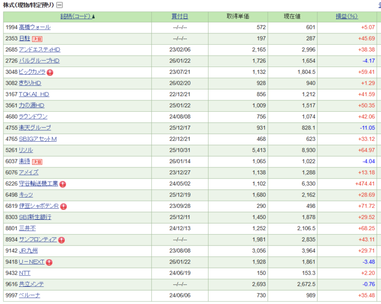Click the sort arrow beside 銘柄(コード) header
The width and height of the screenshot is (381, 304).
pyautogui.click(x=93, y=17)
